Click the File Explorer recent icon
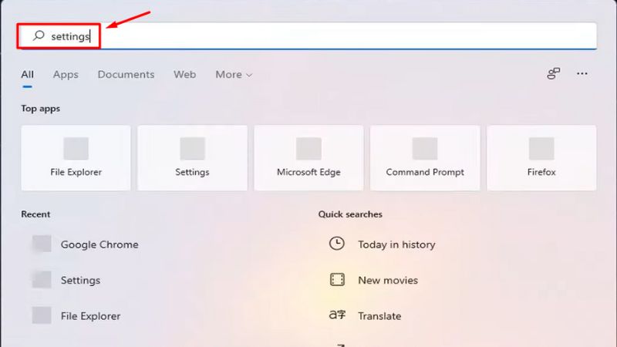Screen dimensions: 617x347 tap(42, 315)
